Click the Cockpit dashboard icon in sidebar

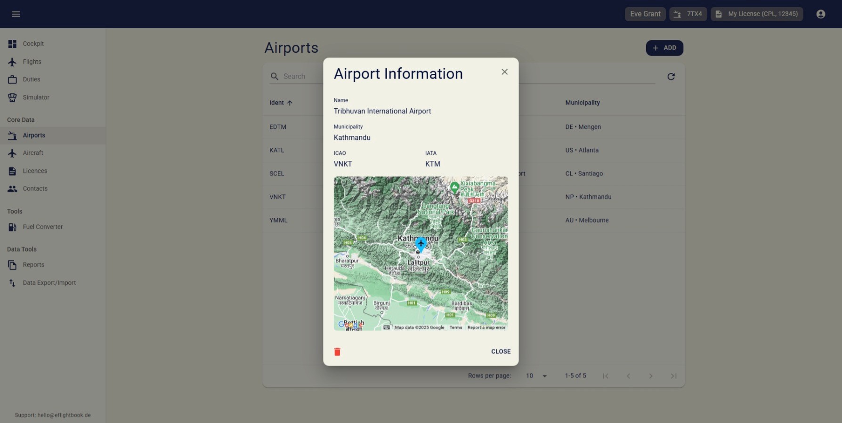click(x=12, y=44)
